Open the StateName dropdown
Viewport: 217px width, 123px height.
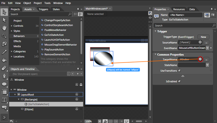(x=207, y=65)
